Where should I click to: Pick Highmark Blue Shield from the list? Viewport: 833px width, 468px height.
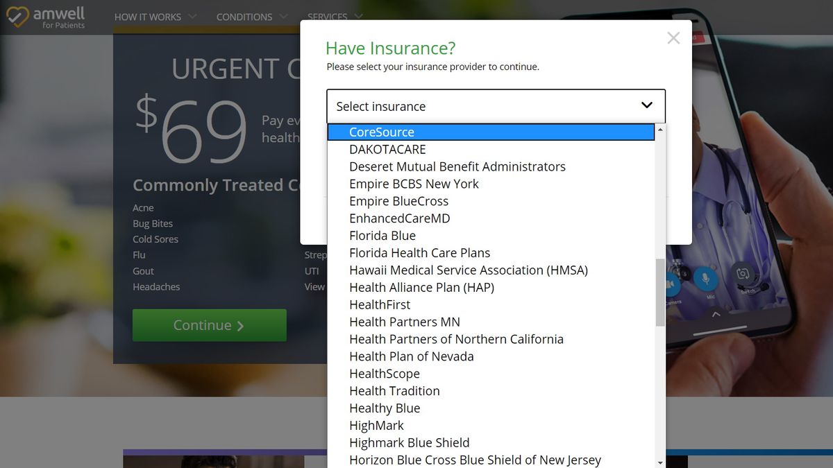pyautogui.click(x=409, y=442)
